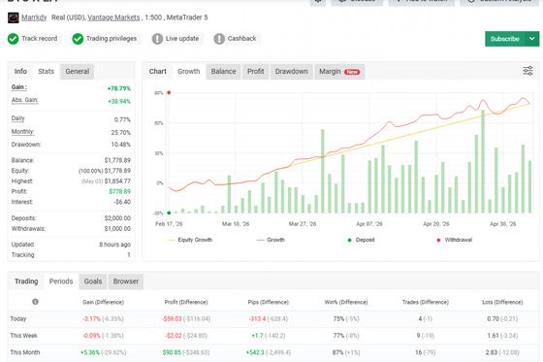Viewport: 543px width, 362px height.
Task: Toggle the Equity Growth legend series
Action: click(189, 240)
